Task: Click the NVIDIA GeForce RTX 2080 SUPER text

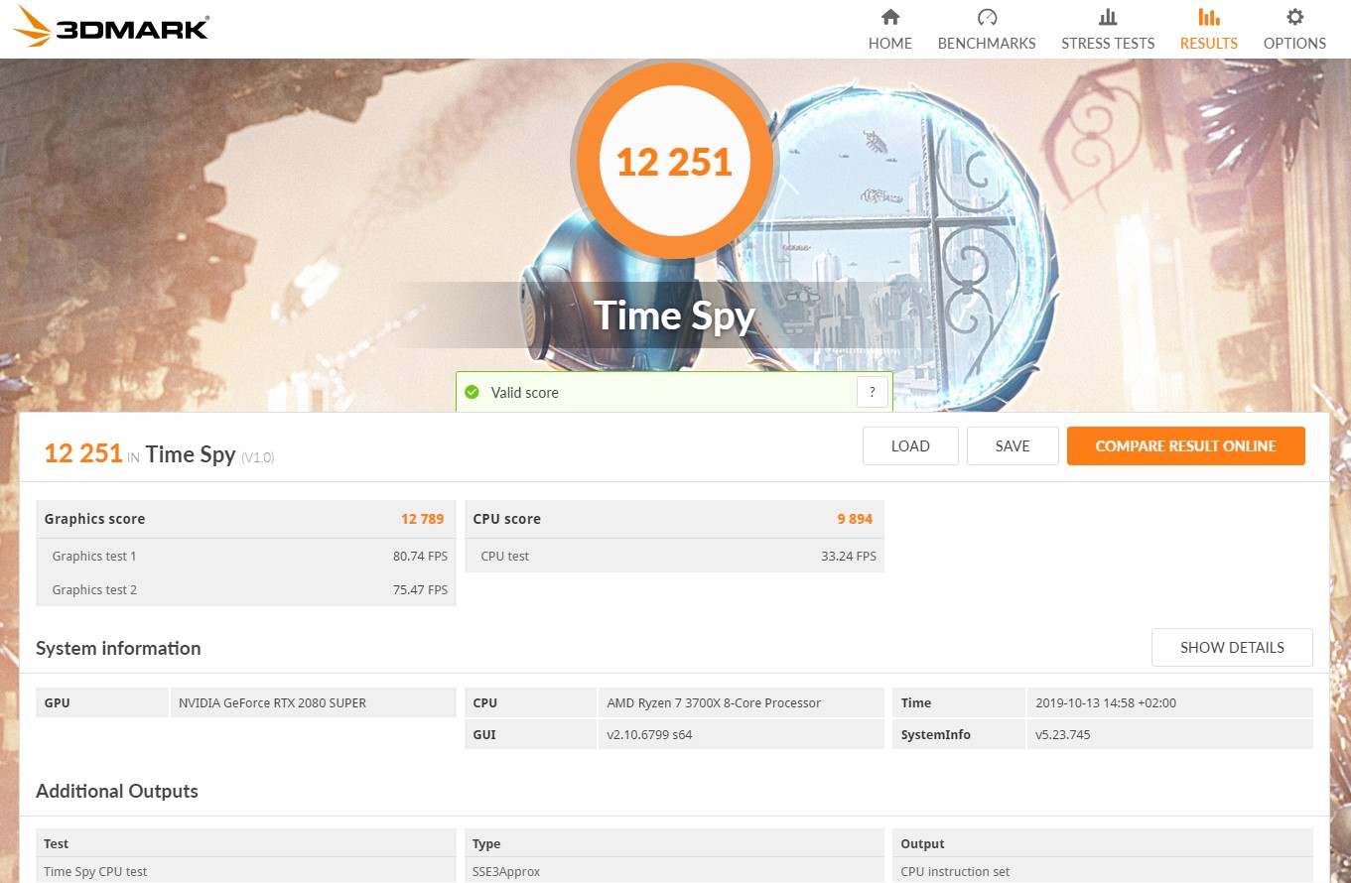Action: click(x=272, y=702)
